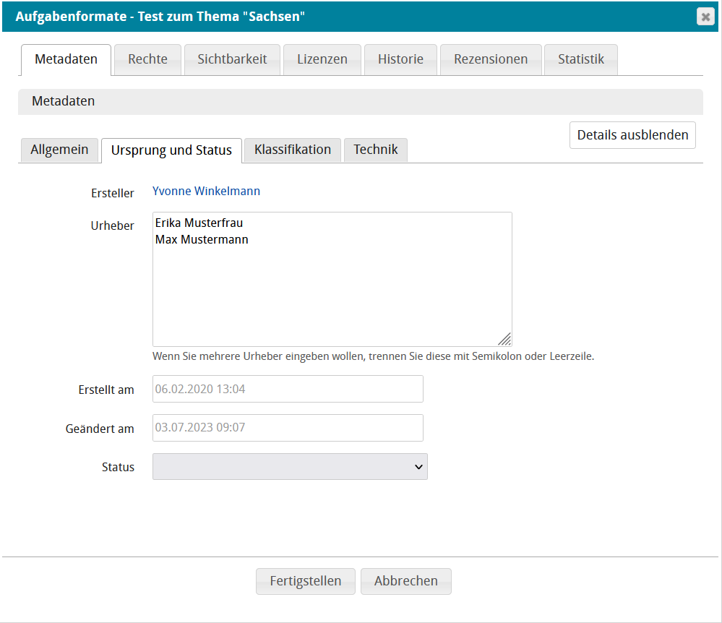Switch to the Metadaten tab
Image resolution: width=722 pixels, height=623 pixels.
[x=66, y=59]
